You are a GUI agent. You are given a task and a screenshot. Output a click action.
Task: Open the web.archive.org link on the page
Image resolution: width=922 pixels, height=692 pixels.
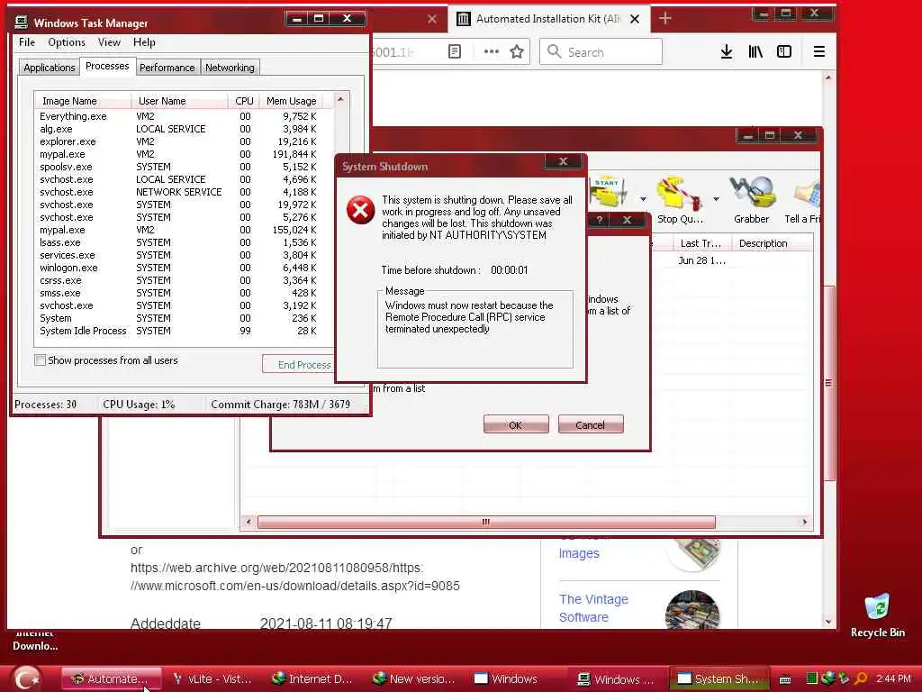pos(294,577)
